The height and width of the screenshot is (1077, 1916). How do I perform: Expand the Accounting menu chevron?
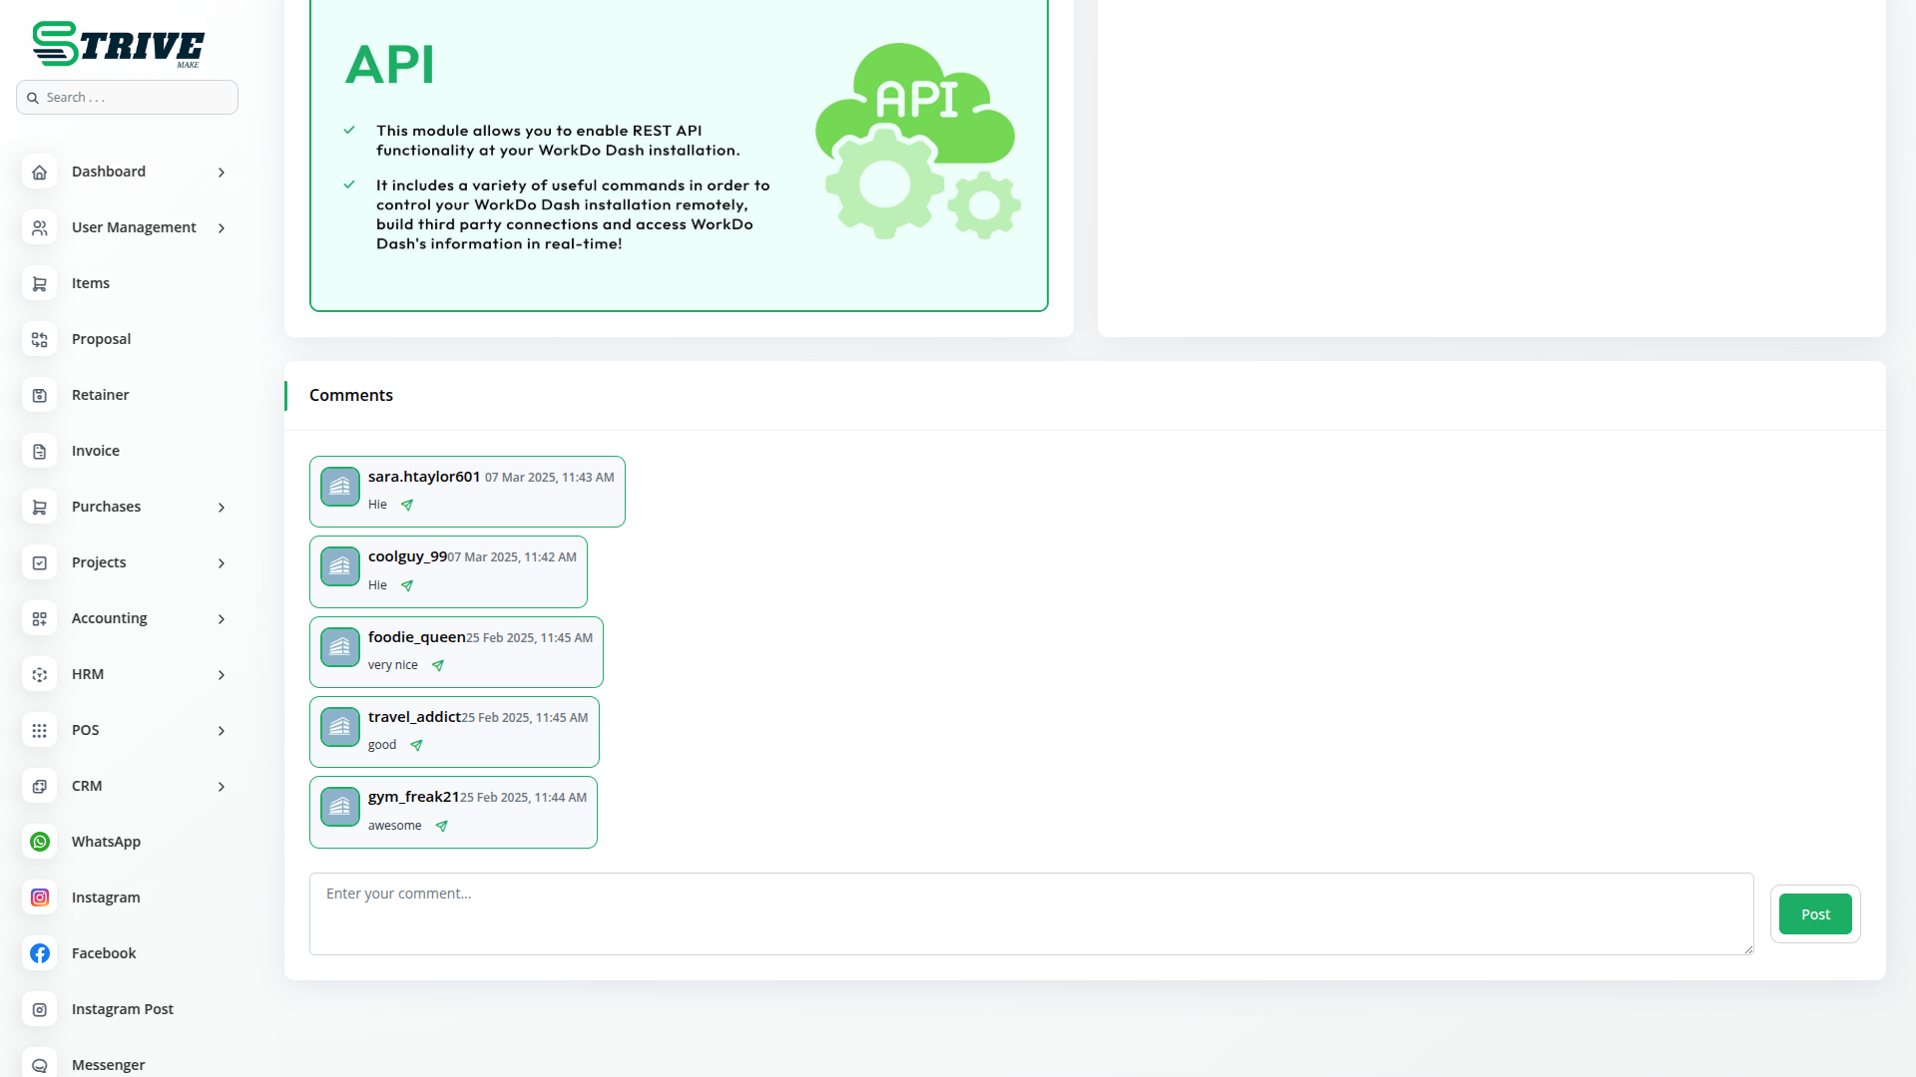click(222, 619)
